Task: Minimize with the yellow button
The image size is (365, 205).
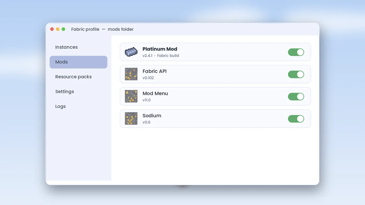Action: coord(58,29)
